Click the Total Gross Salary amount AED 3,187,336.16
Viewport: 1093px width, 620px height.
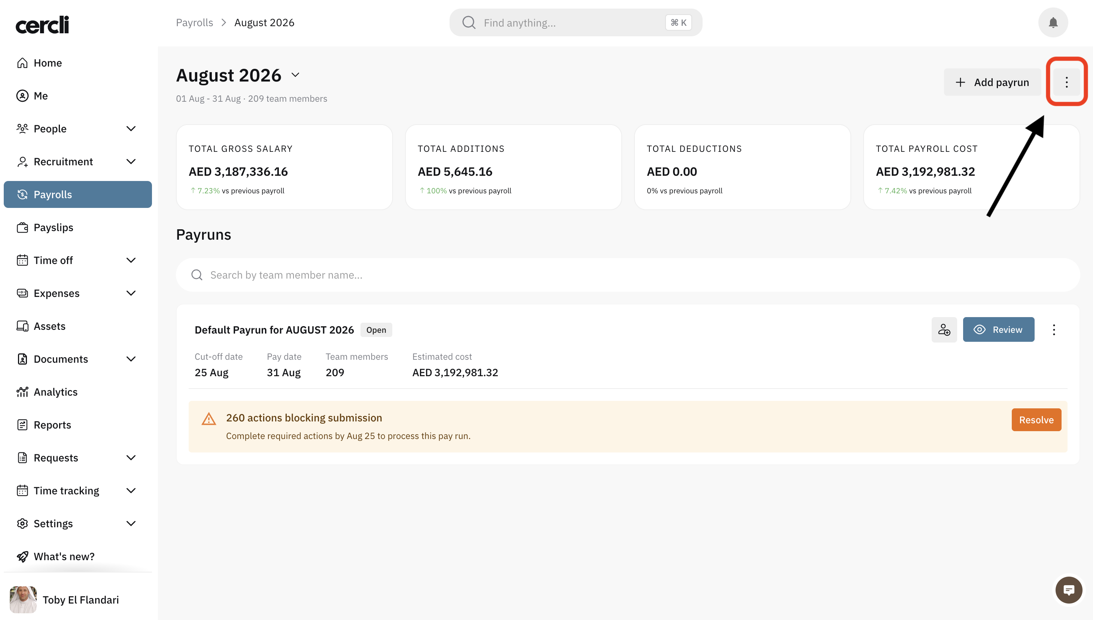coord(238,172)
